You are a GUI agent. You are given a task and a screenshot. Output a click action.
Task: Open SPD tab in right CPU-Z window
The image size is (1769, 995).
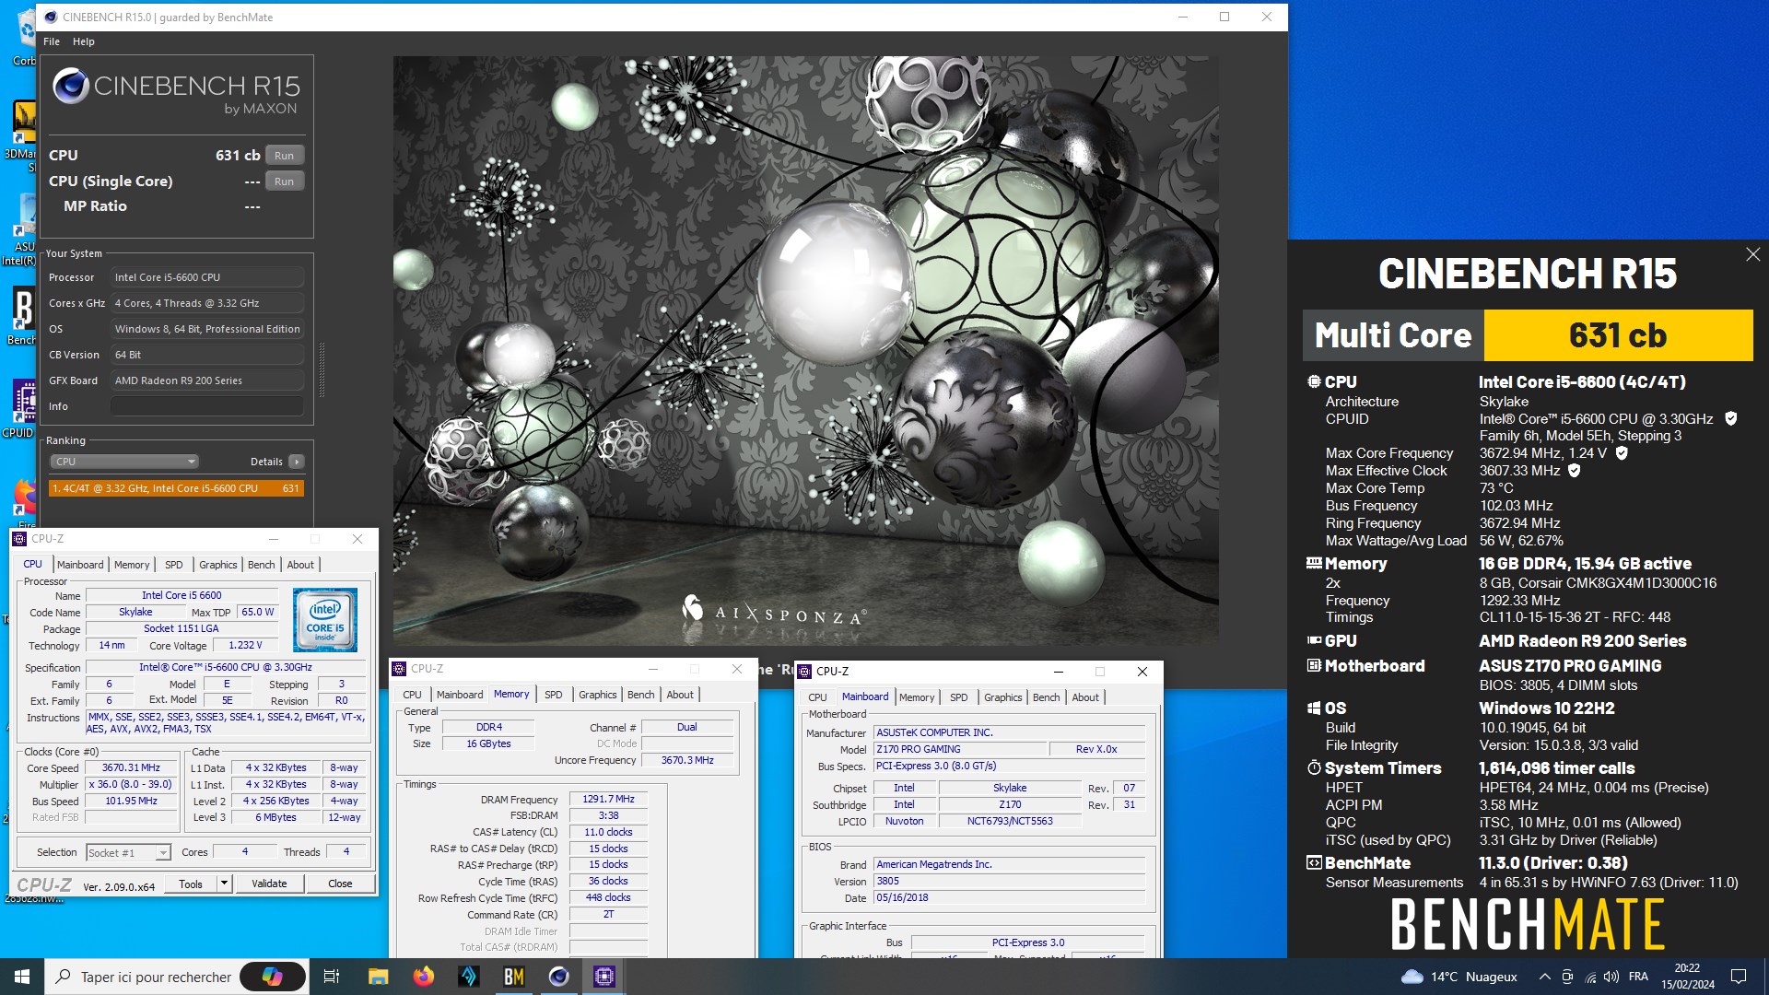coord(959,697)
